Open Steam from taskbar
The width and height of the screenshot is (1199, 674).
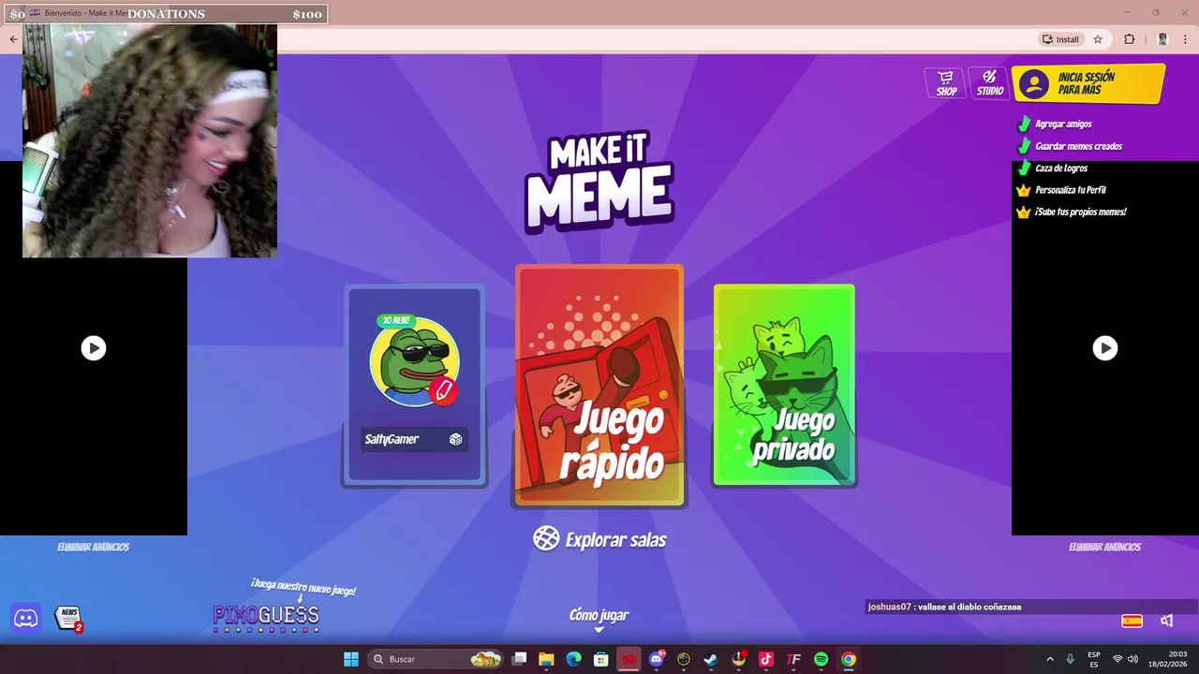pos(711,659)
